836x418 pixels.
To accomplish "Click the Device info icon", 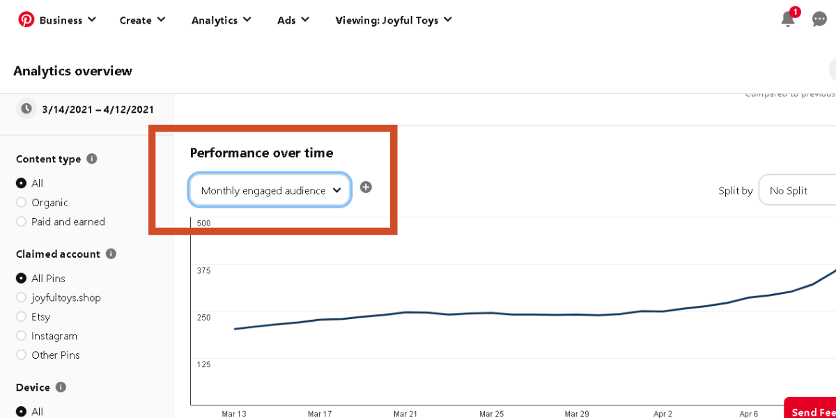I will click(61, 387).
